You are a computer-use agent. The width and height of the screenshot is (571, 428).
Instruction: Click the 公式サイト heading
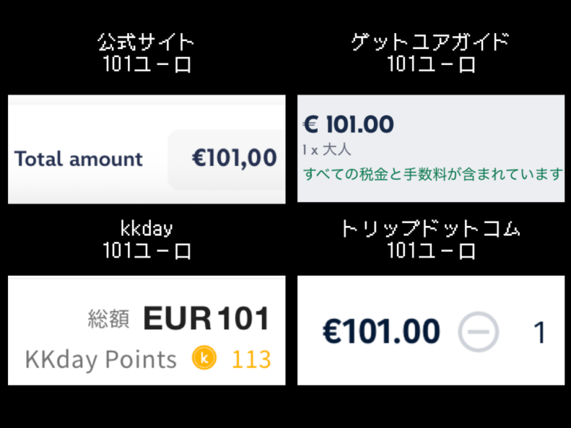click(x=146, y=42)
